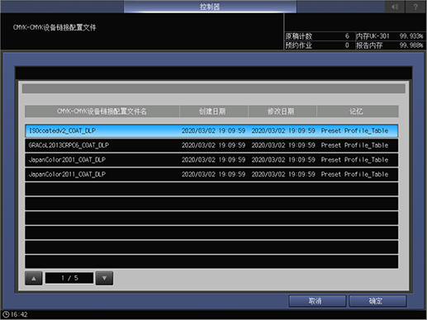This screenshot has height=320, width=427.
Task: Click the speaker sound icon
Action: (x=395, y=7)
